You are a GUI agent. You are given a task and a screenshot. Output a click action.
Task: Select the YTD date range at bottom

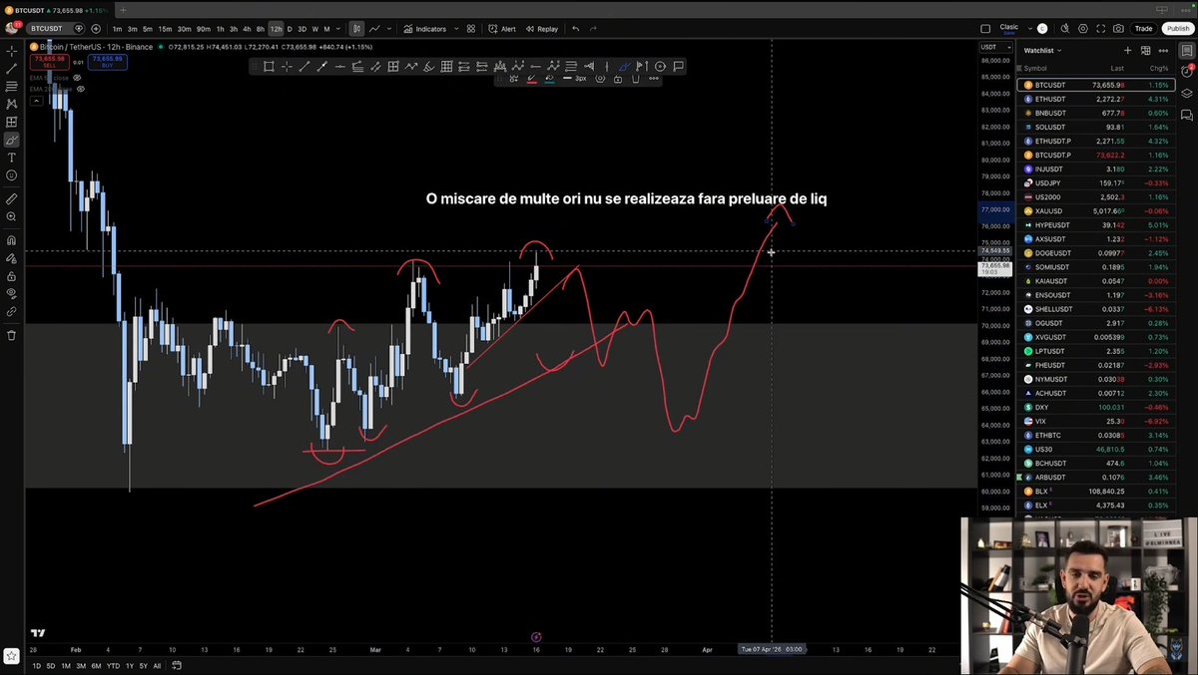(113, 666)
